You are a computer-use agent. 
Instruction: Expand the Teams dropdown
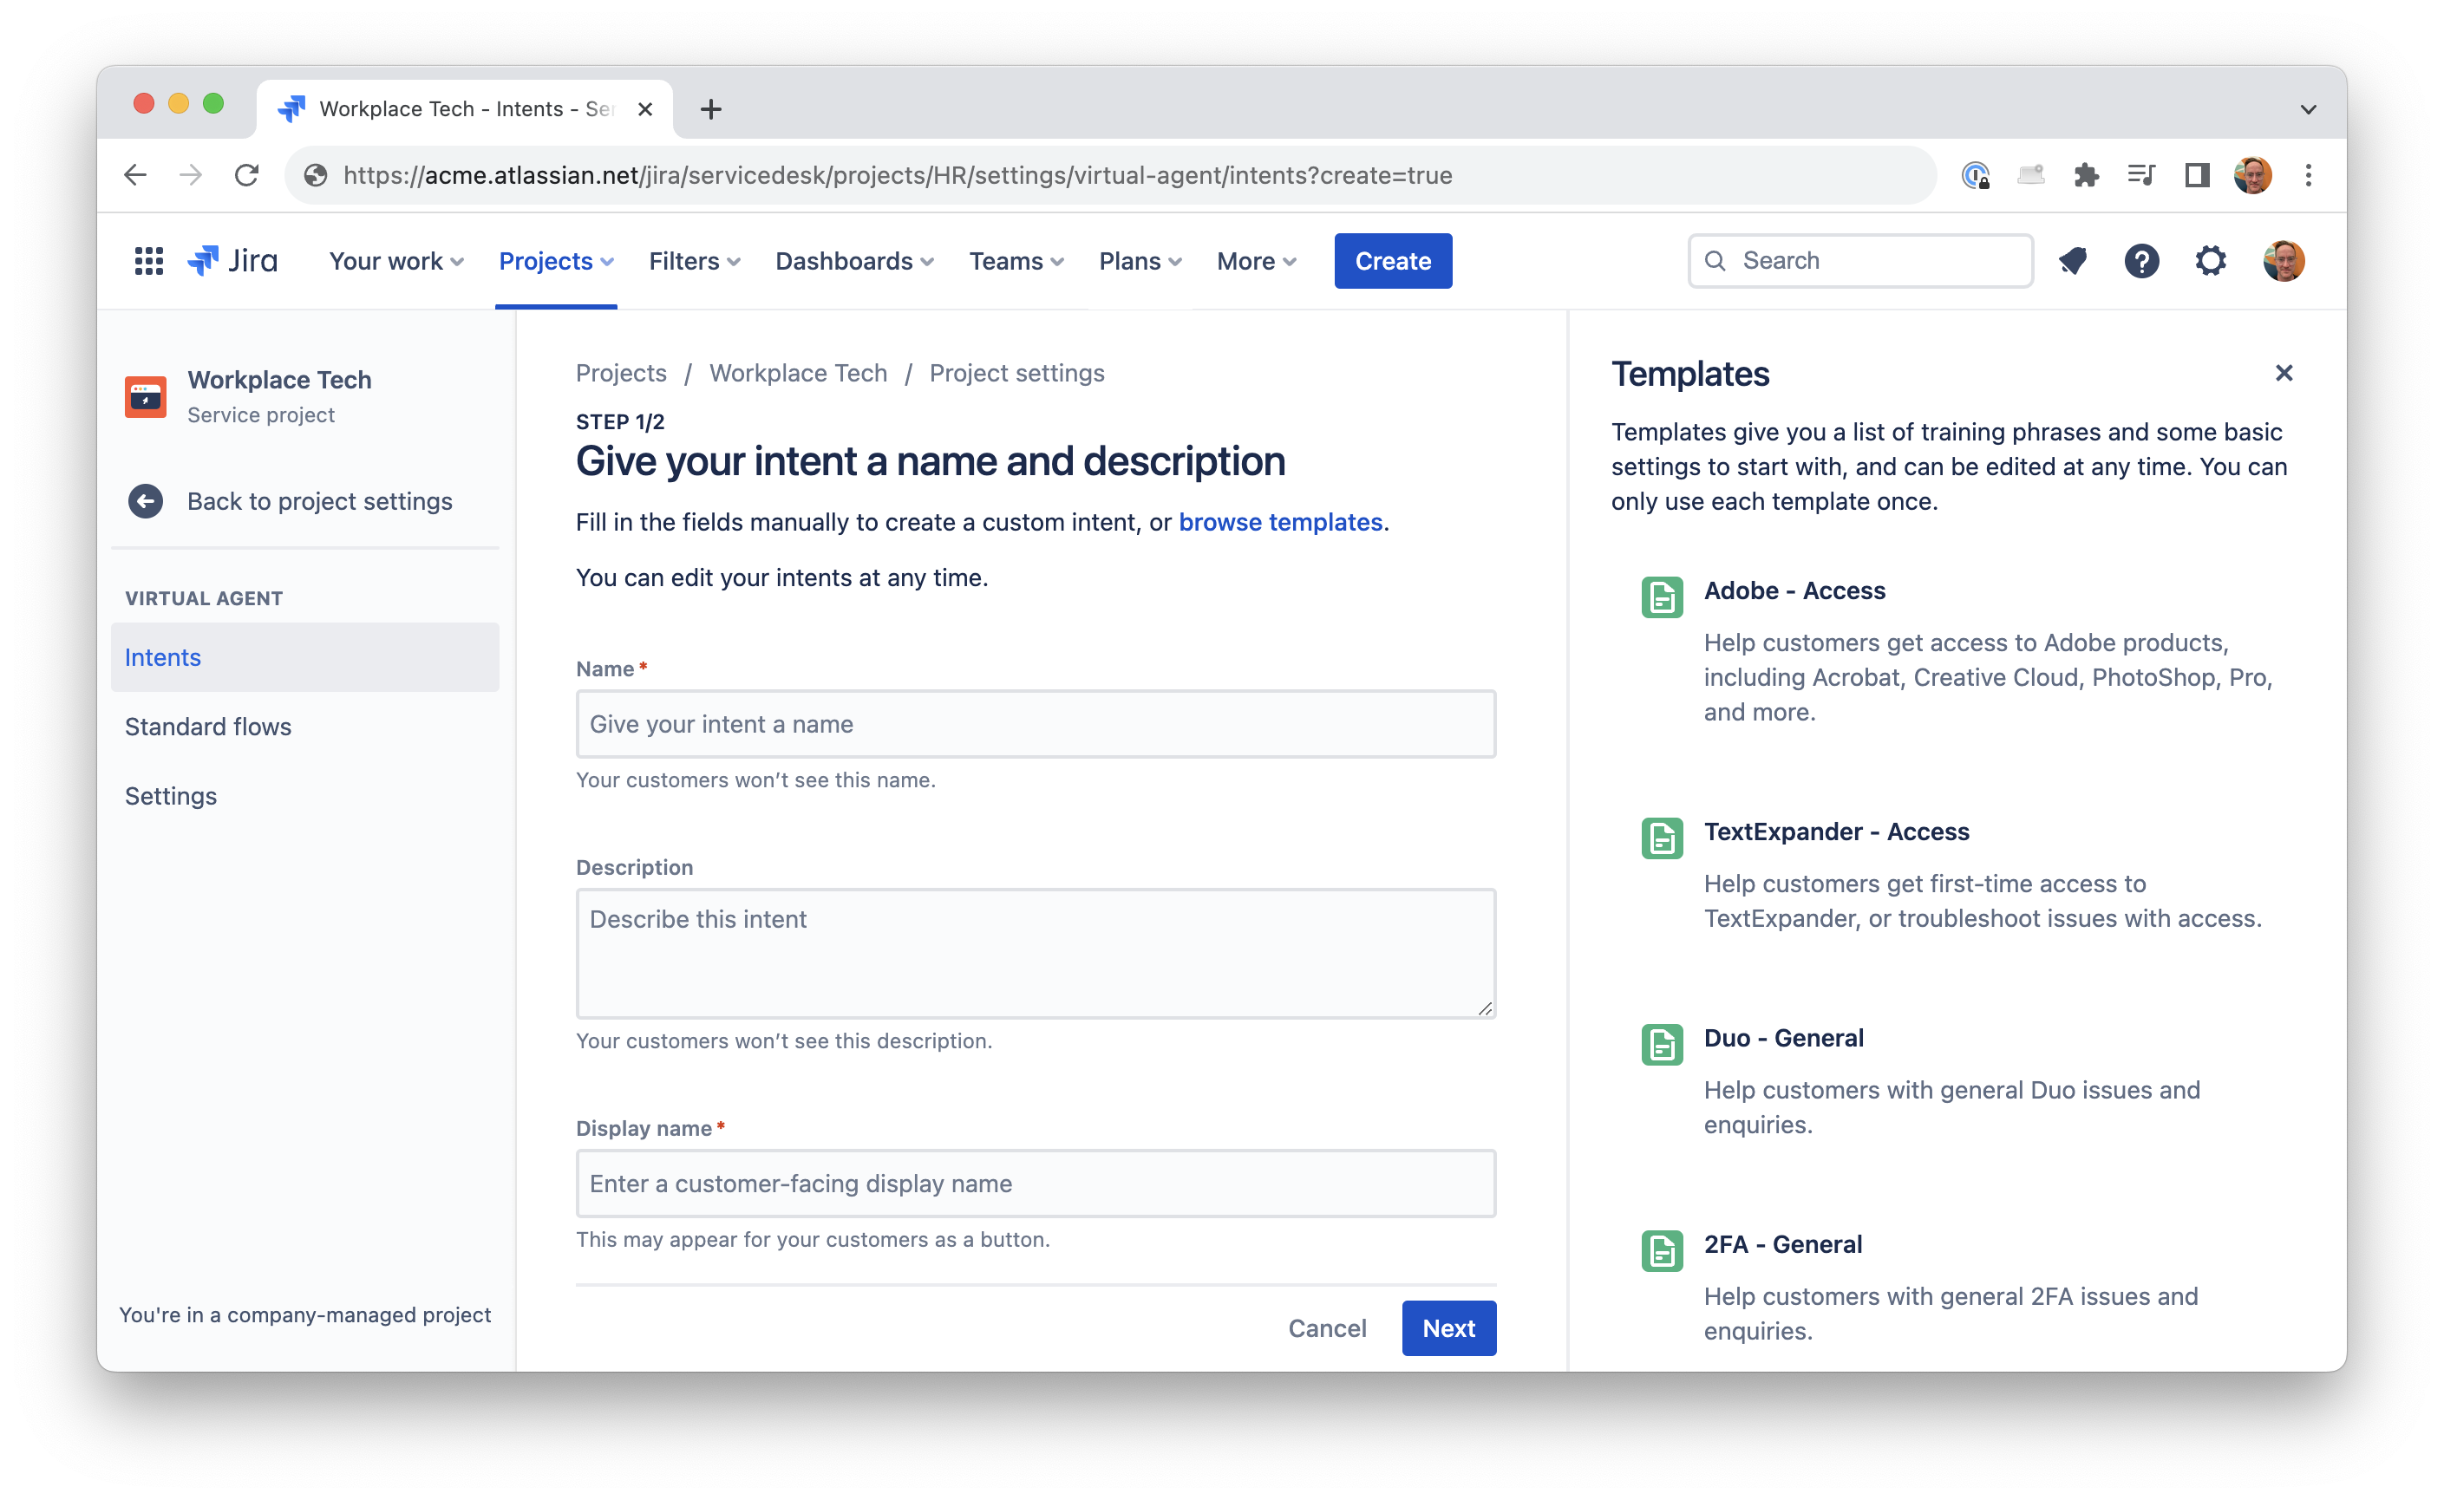(1015, 261)
